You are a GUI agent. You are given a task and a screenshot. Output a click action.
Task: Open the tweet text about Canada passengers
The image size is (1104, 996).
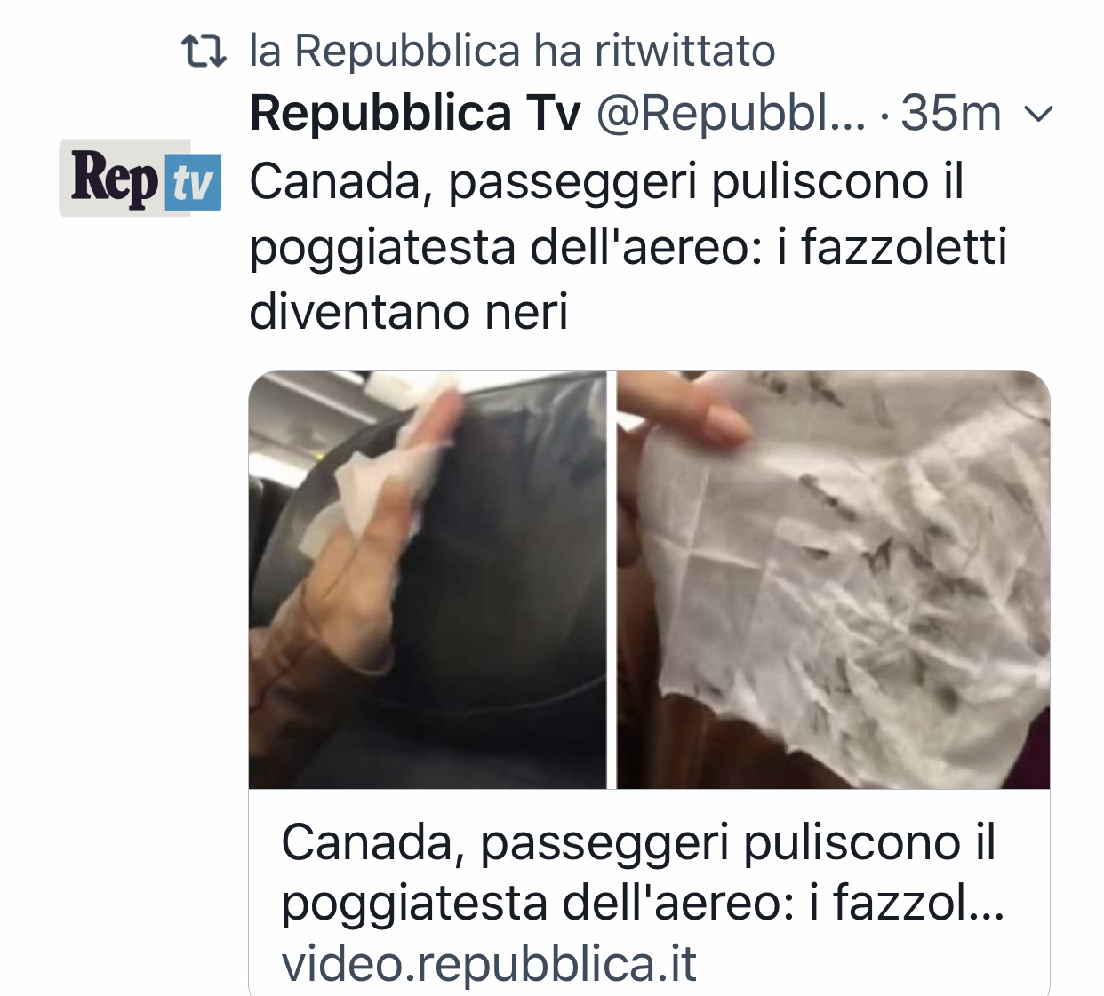pos(628,247)
